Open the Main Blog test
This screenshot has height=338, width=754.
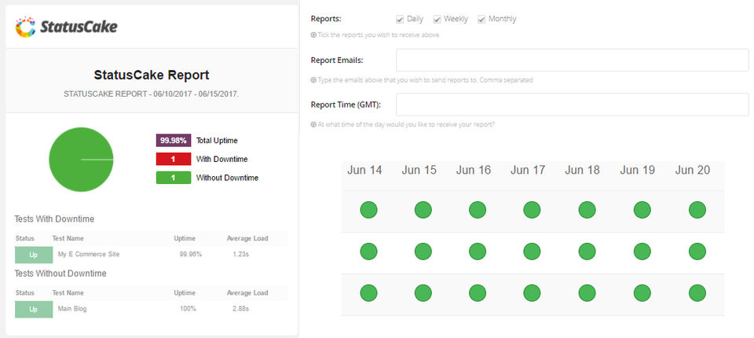coord(72,309)
